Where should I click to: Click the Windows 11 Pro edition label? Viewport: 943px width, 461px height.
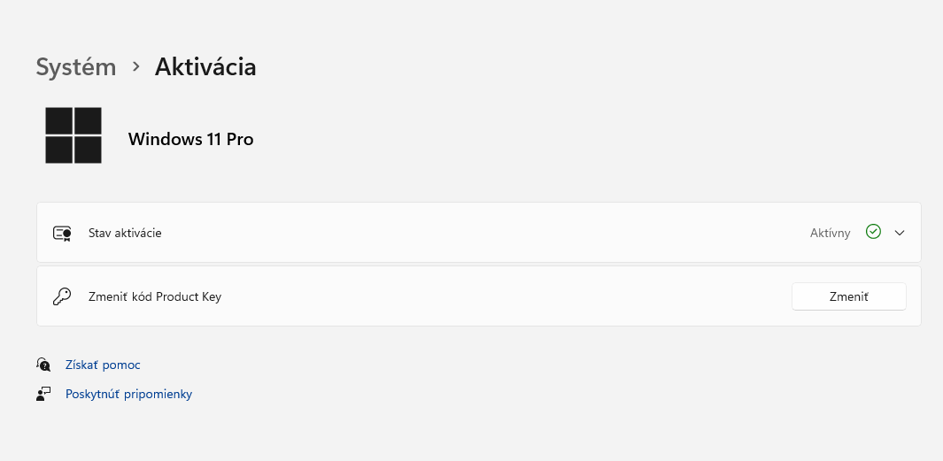coord(190,139)
